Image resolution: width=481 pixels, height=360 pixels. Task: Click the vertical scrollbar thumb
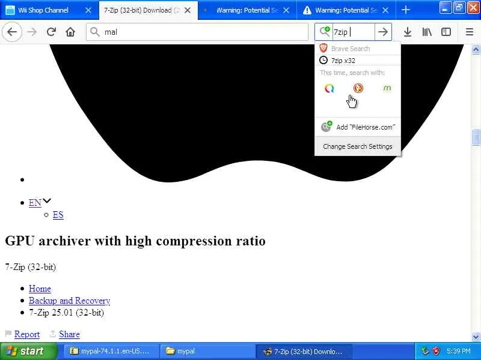tap(476, 137)
